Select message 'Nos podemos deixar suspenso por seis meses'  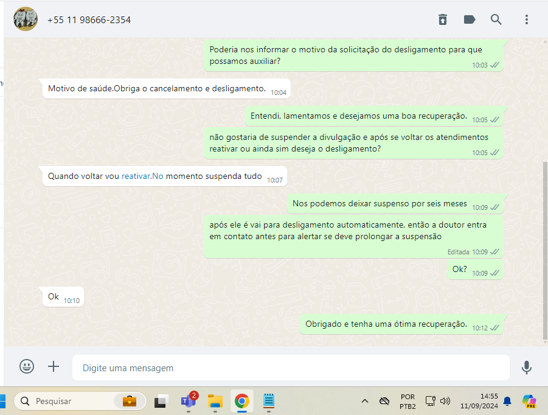tap(395, 204)
